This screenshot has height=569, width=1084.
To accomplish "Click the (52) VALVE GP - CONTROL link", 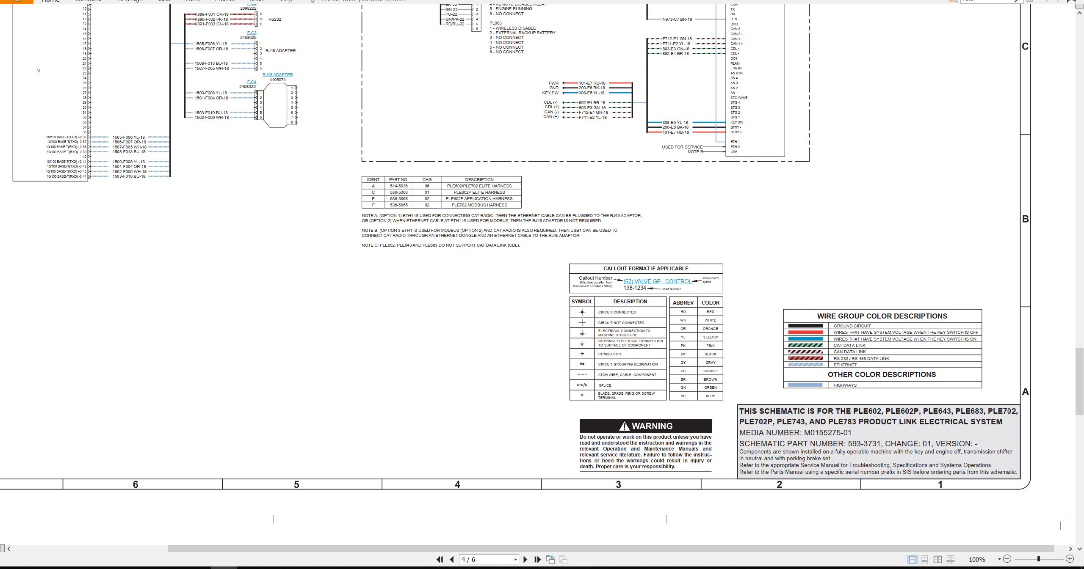I will (x=657, y=281).
